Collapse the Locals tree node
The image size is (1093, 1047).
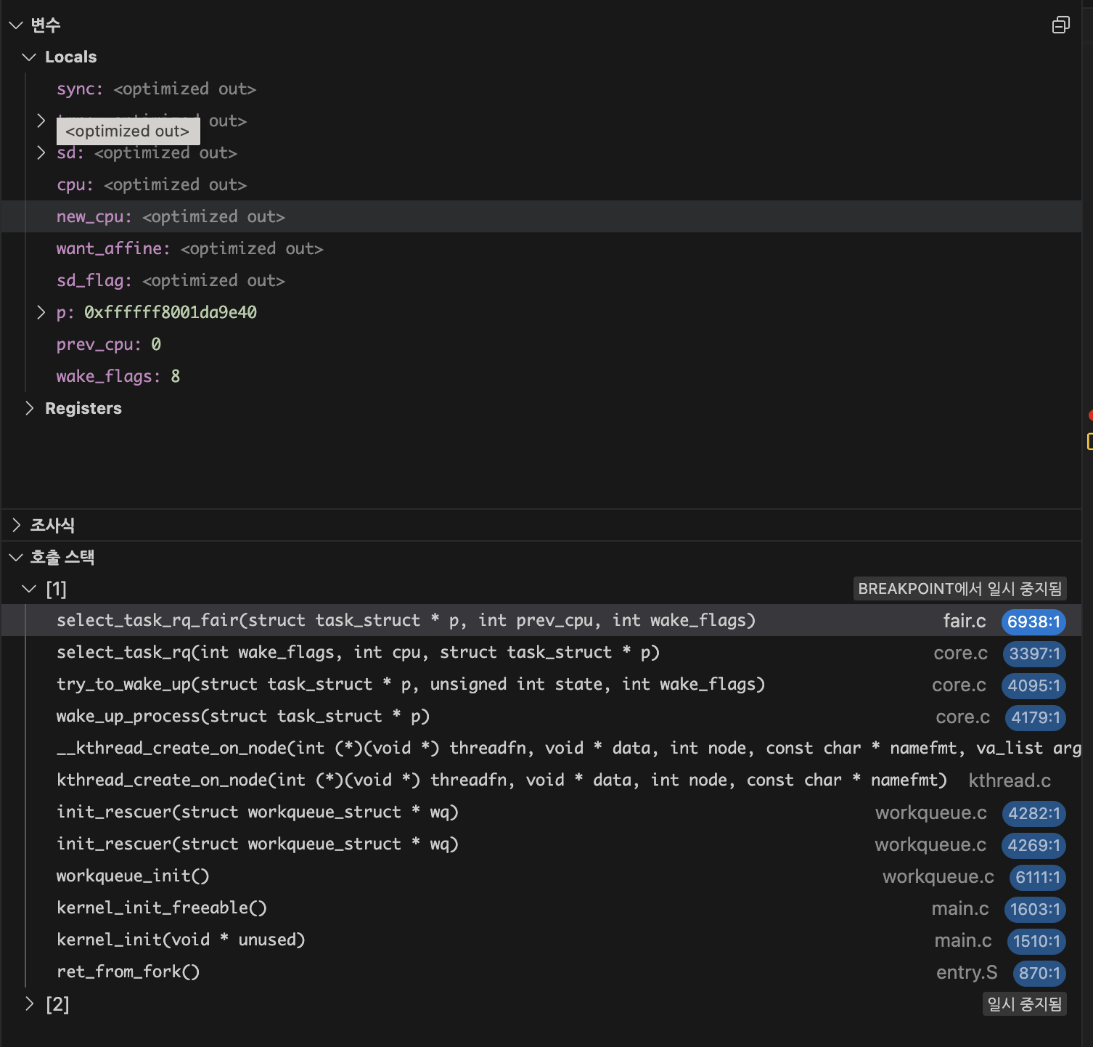coord(29,57)
